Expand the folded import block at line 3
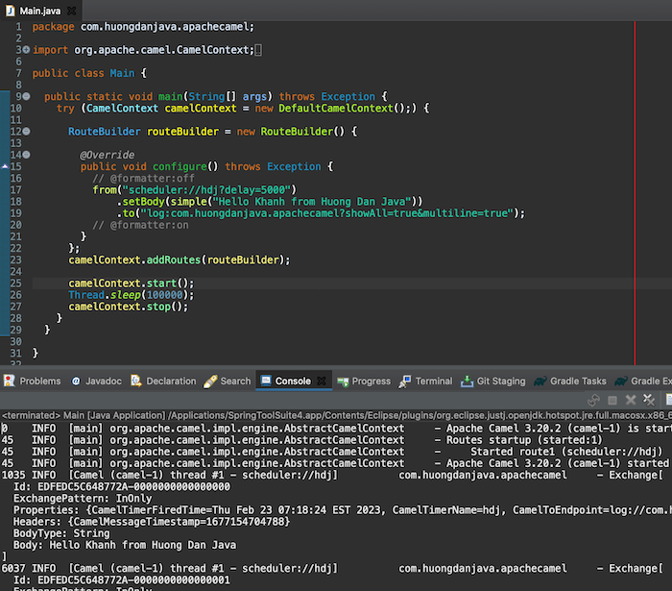This screenshot has height=591, width=672. pyautogui.click(x=25, y=49)
